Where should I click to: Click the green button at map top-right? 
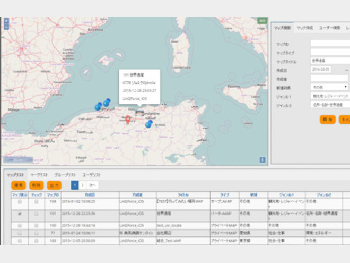262,21
